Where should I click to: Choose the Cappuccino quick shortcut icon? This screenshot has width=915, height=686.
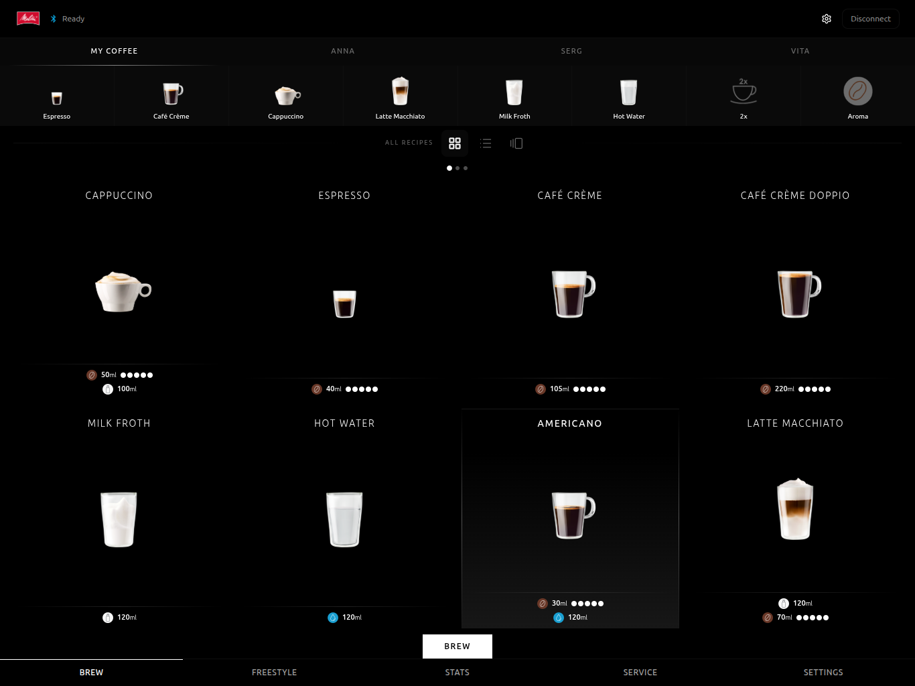pyautogui.click(x=287, y=95)
